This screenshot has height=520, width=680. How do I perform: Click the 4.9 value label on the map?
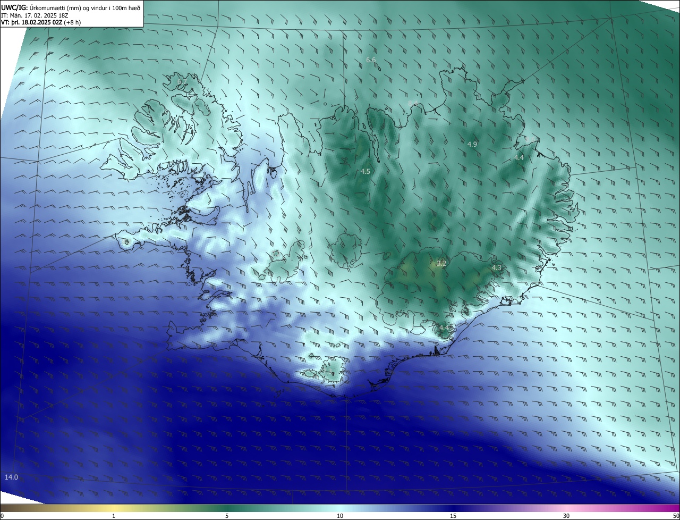coord(472,145)
